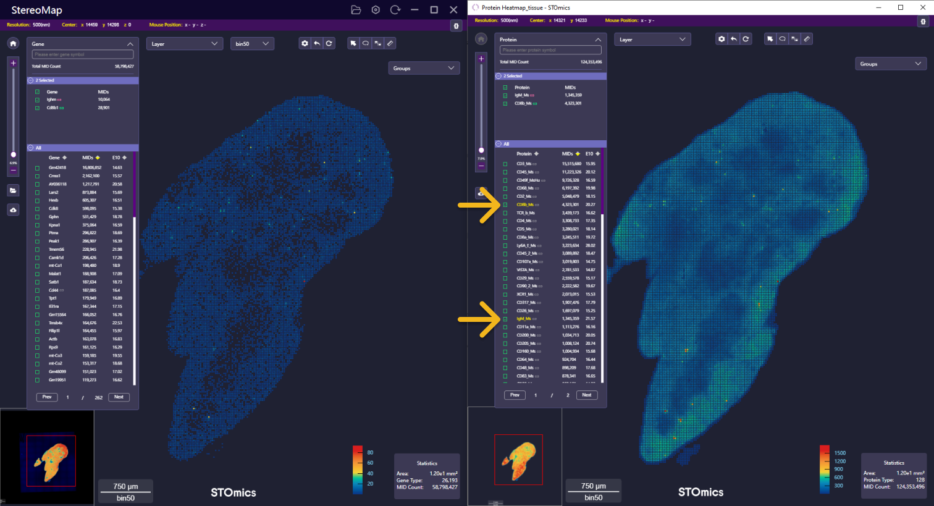Click the home icon in StereoMap window
Screen dimensions: 934x506
point(13,44)
